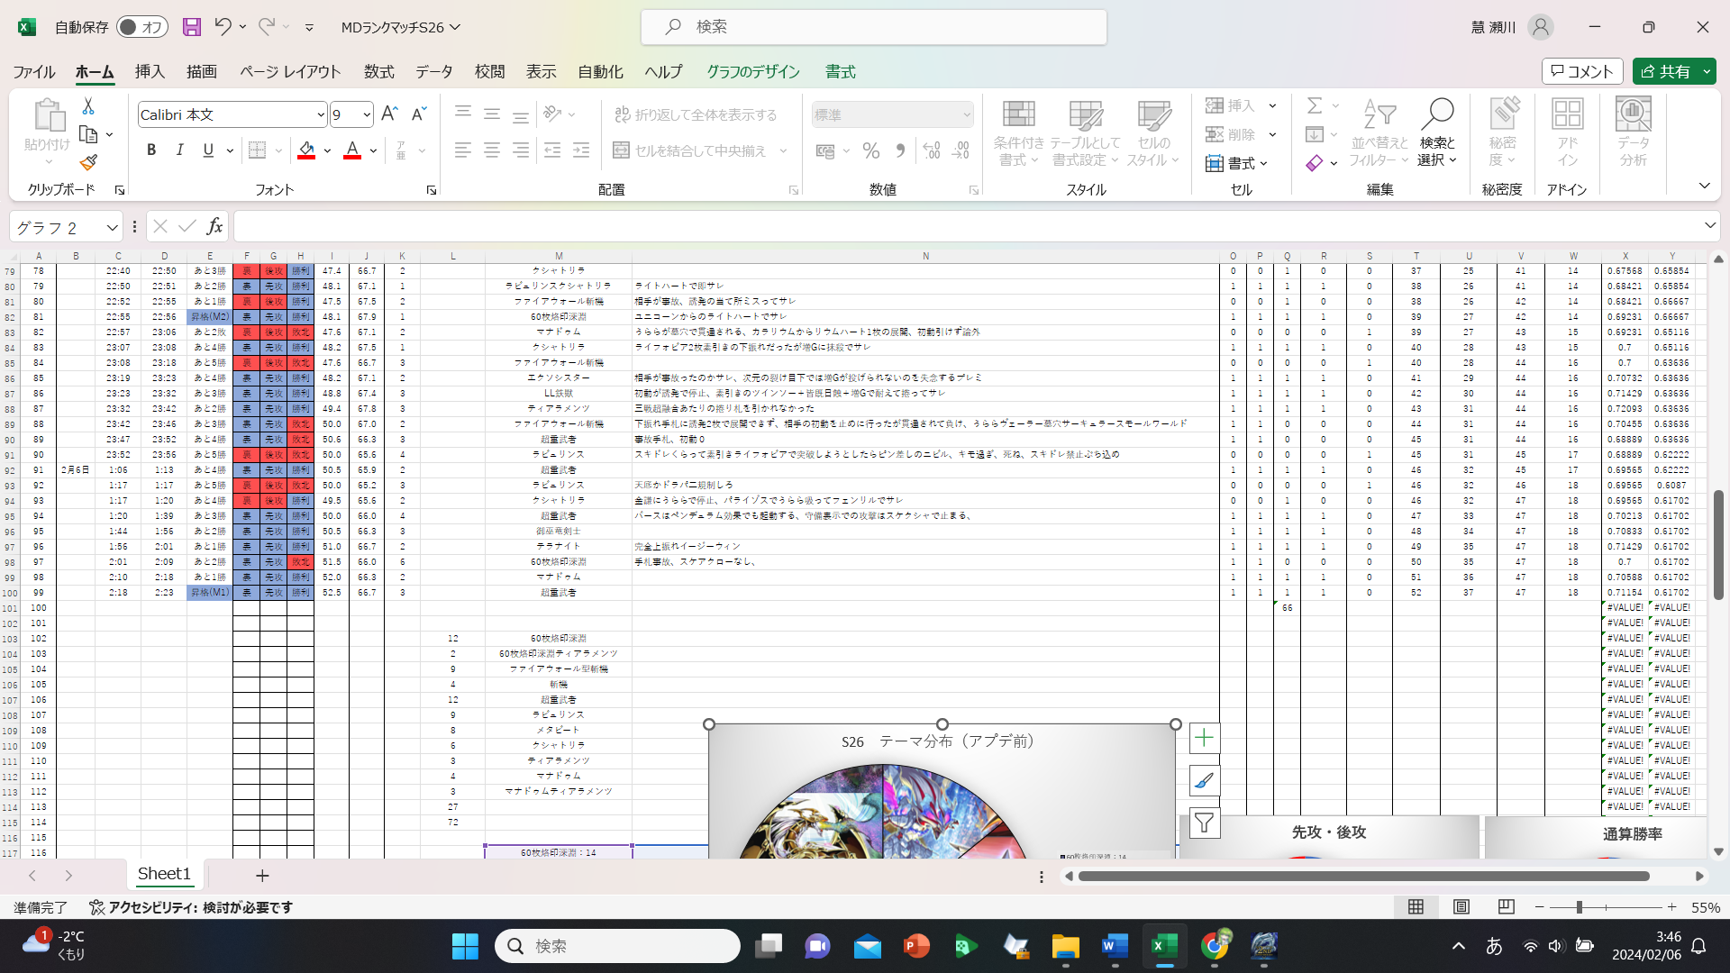Screen dimensions: 1730x973
Task: Apply the fill color bucket icon
Action: click(306, 150)
